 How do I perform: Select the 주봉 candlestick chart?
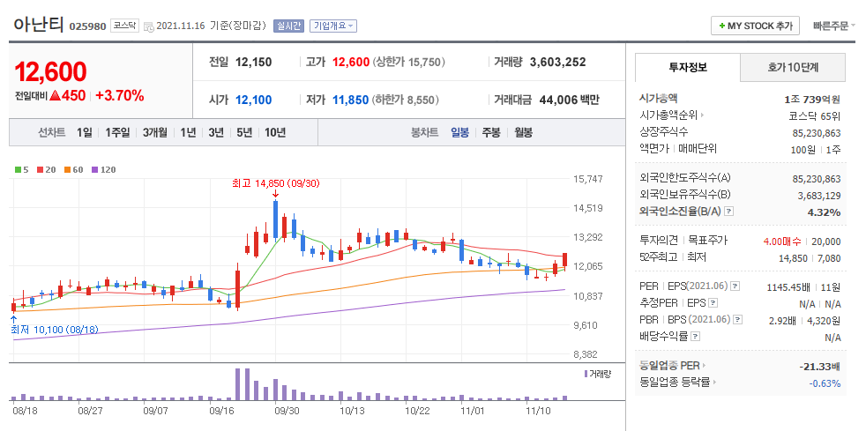coord(491,132)
